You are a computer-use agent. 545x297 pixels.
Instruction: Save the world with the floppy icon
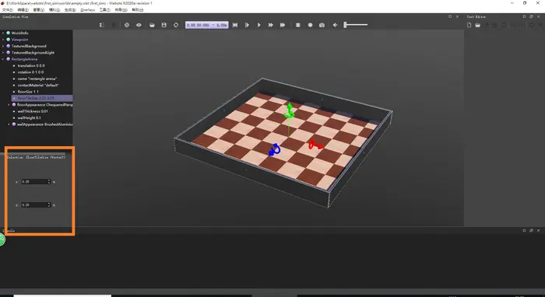164,25
